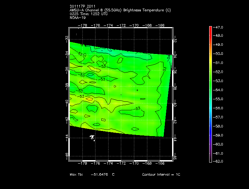Click the AMSU-A Channel 8 Brightness Temperature heading
The height and width of the screenshot is (189, 249).
click(x=120, y=10)
